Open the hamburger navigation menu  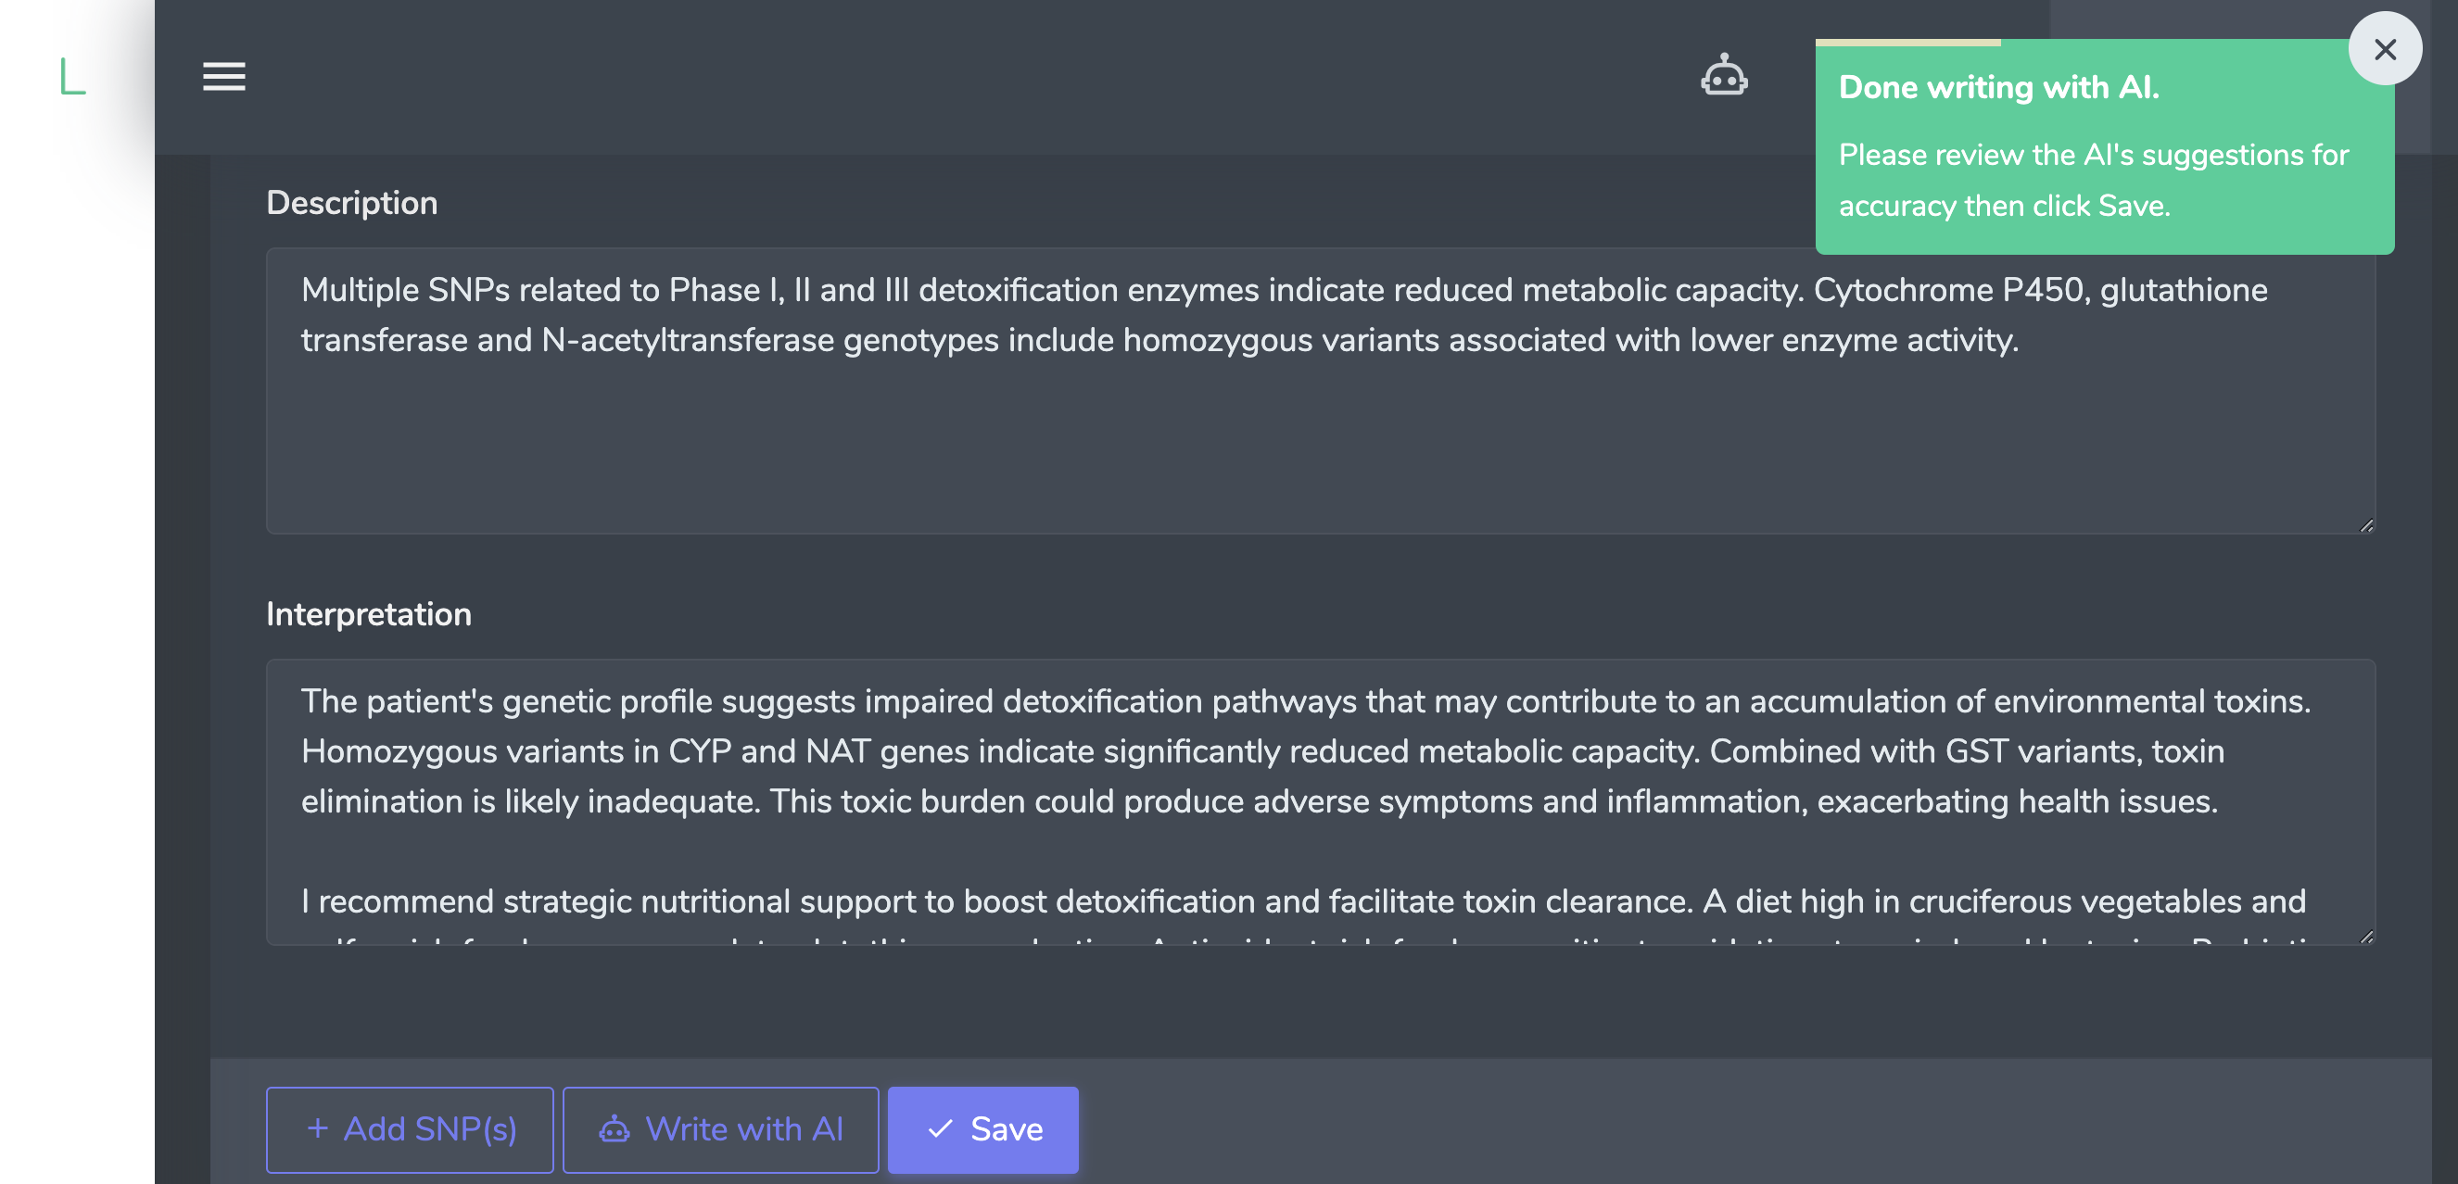(x=223, y=76)
